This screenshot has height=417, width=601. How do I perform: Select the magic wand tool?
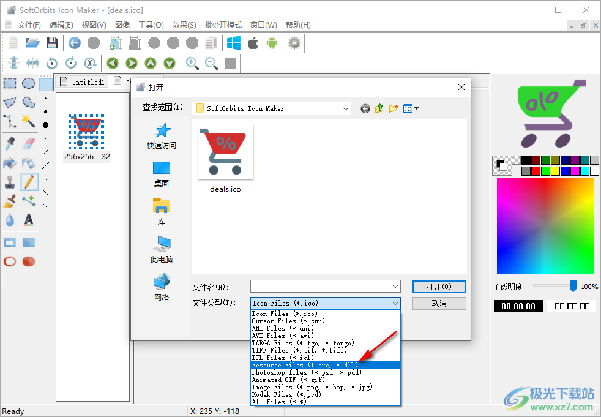click(x=29, y=121)
